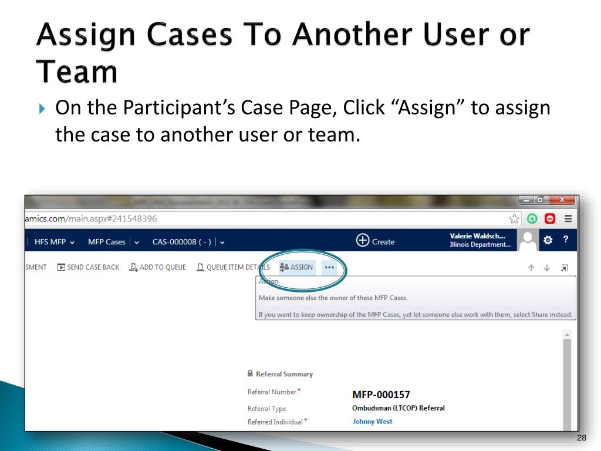
Task: Open CAS-000008 record breadcrumb
Action: point(182,242)
